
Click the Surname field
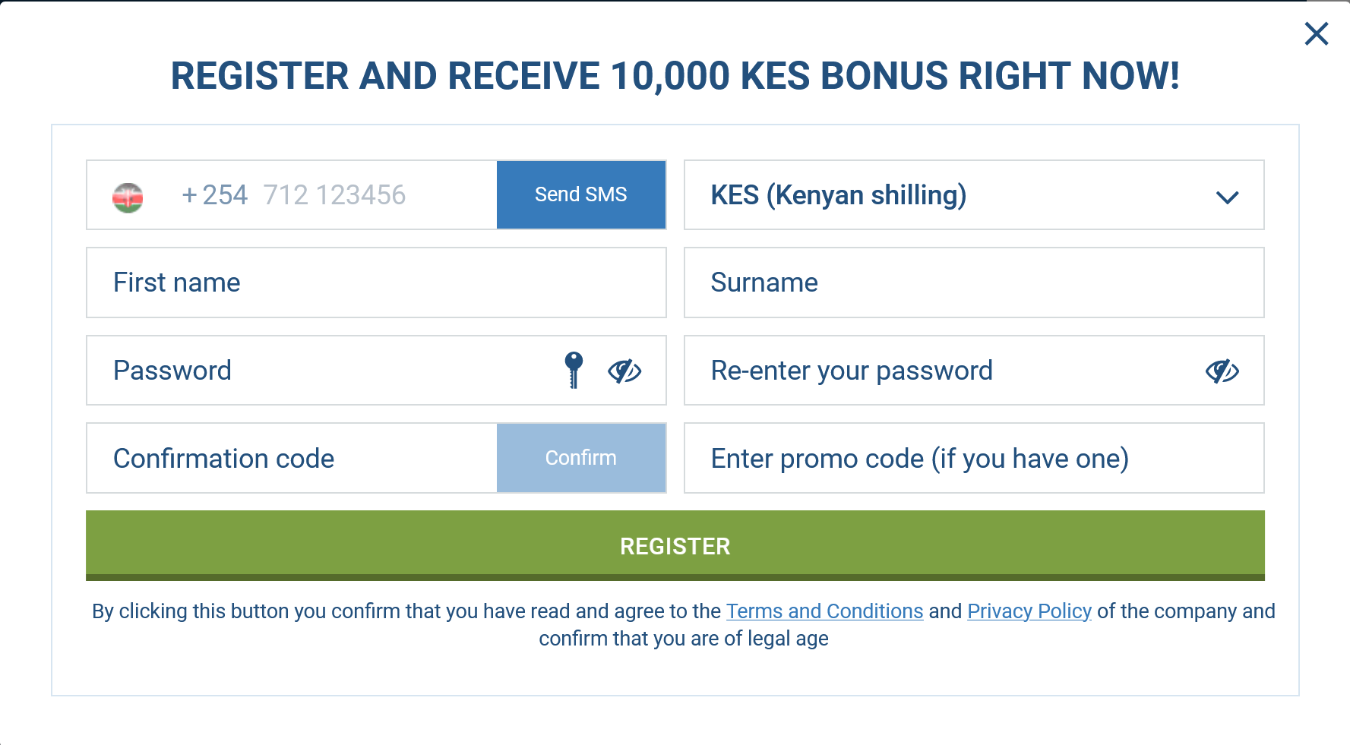(974, 283)
